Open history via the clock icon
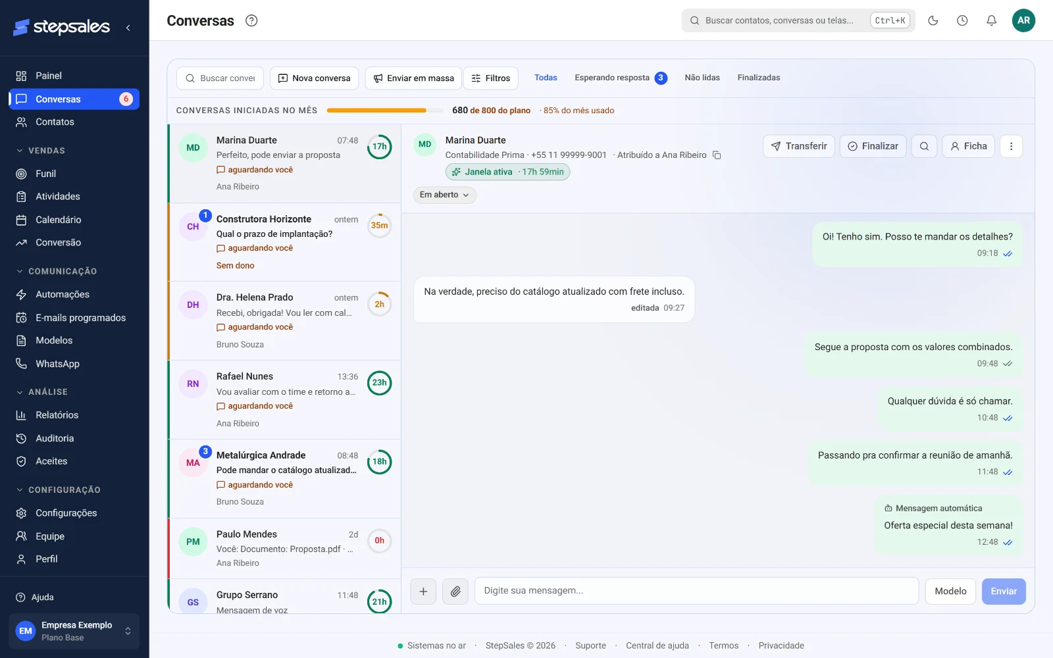 (x=962, y=20)
